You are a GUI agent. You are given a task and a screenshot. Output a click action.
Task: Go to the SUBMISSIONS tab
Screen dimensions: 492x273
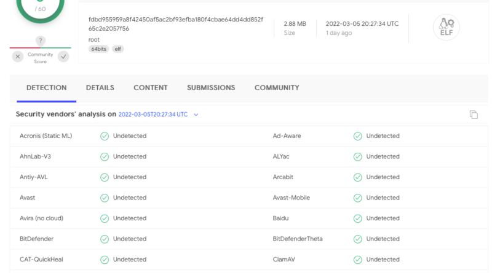click(211, 88)
